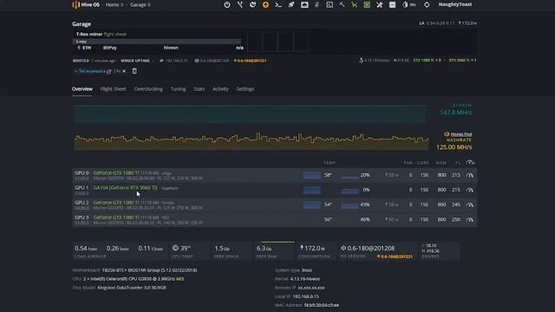555x312 pixels.
Task: Switch to the Flight Sheet tab
Action: tap(114, 88)
